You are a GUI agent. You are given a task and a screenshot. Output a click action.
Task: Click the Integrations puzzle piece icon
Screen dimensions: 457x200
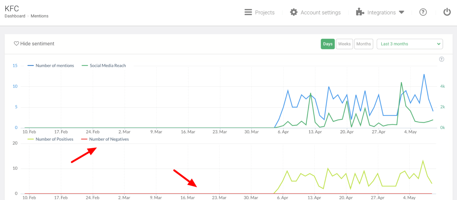point(360,12)
